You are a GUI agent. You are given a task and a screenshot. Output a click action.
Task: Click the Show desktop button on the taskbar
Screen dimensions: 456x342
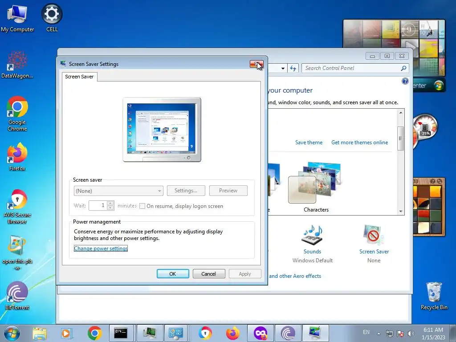point(452,333)
